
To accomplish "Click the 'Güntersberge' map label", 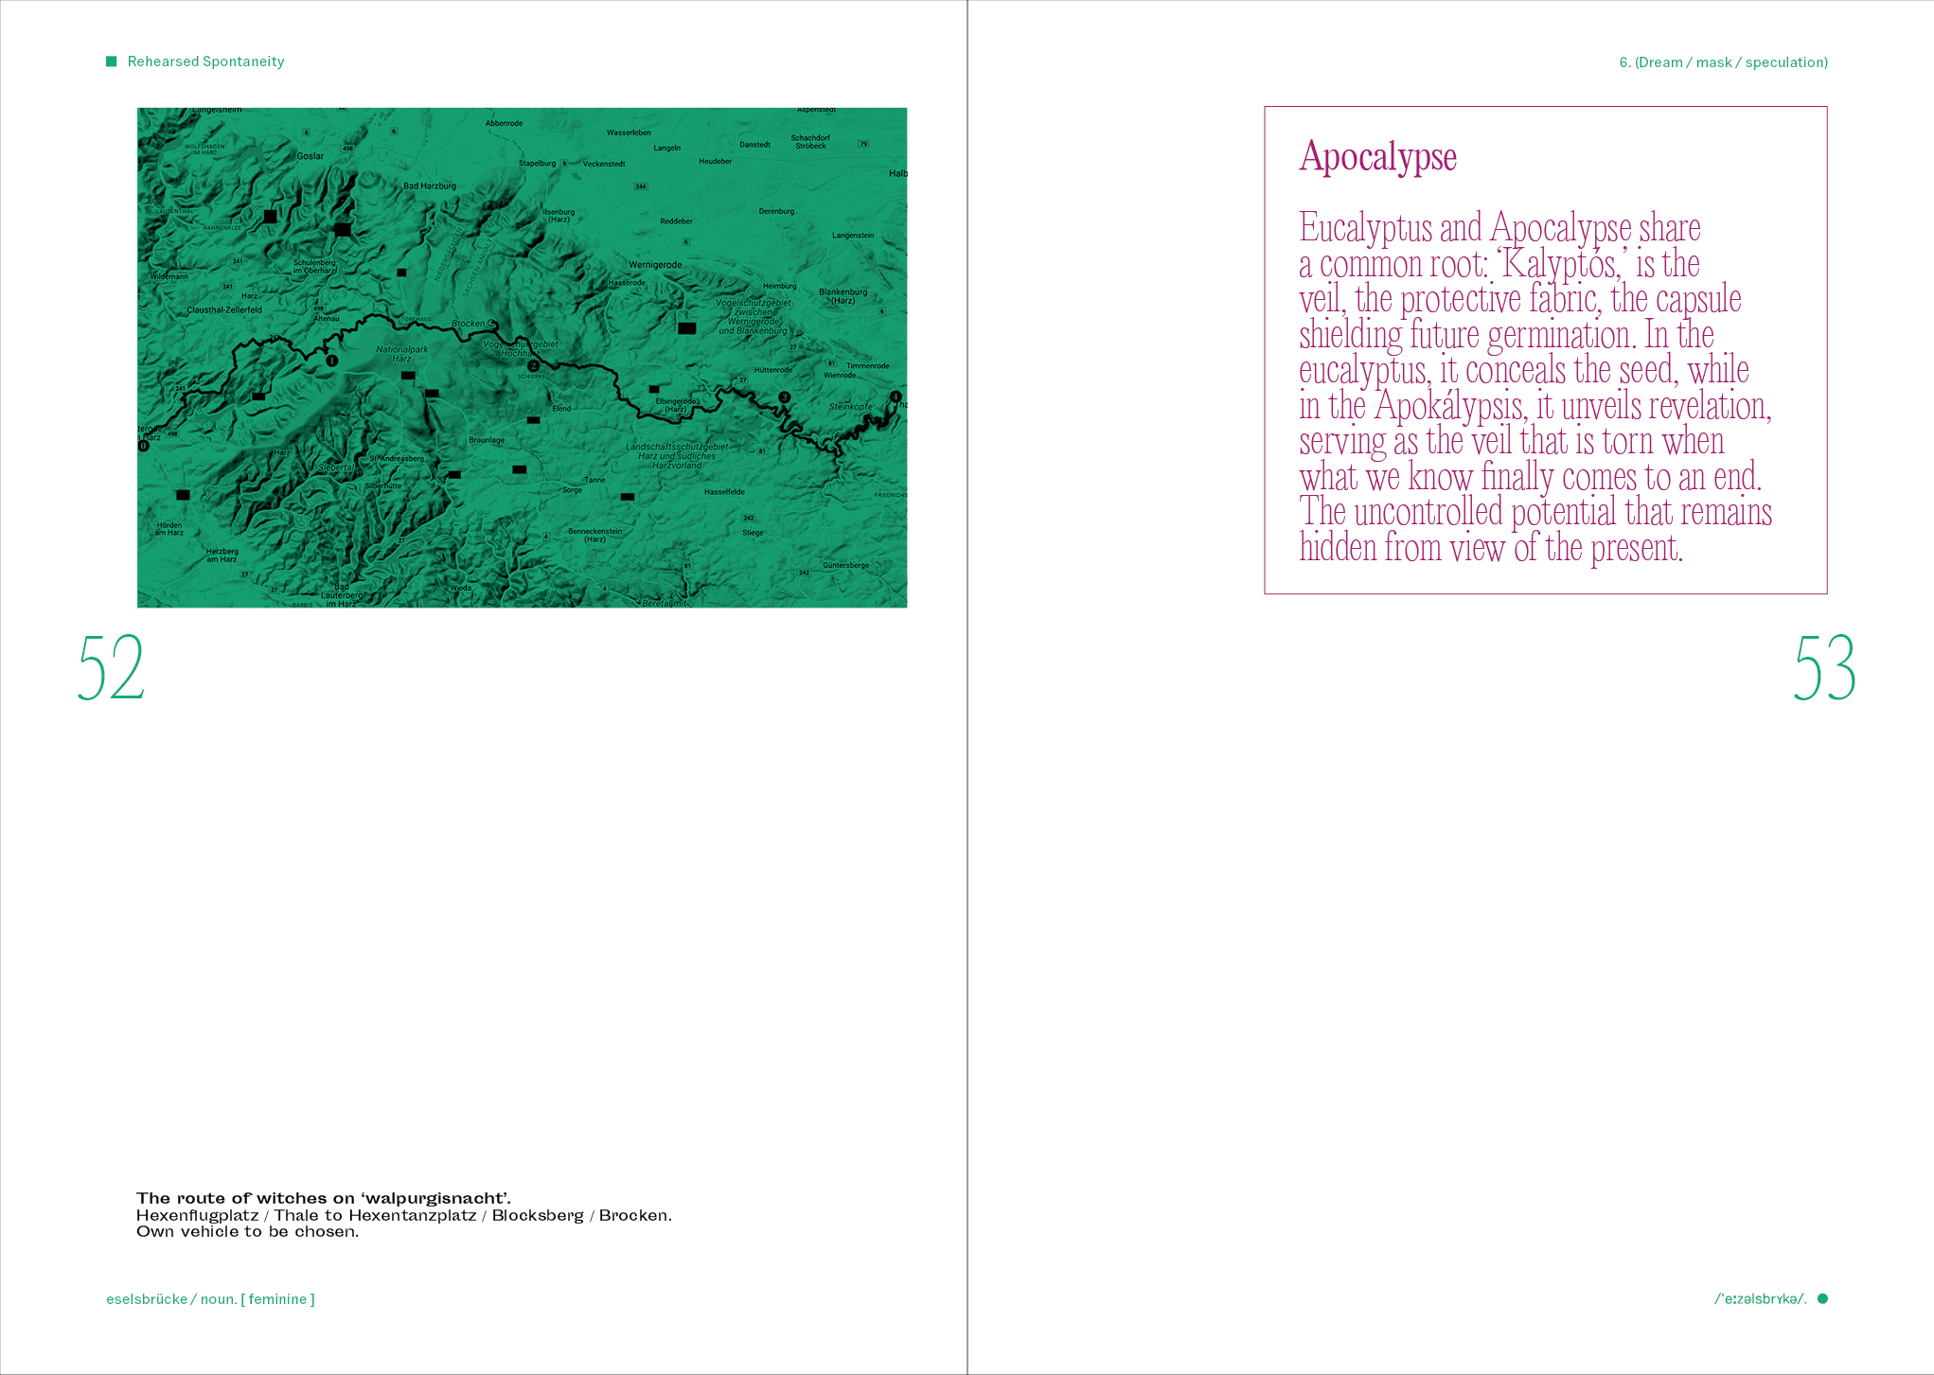I will click(845, 565).
